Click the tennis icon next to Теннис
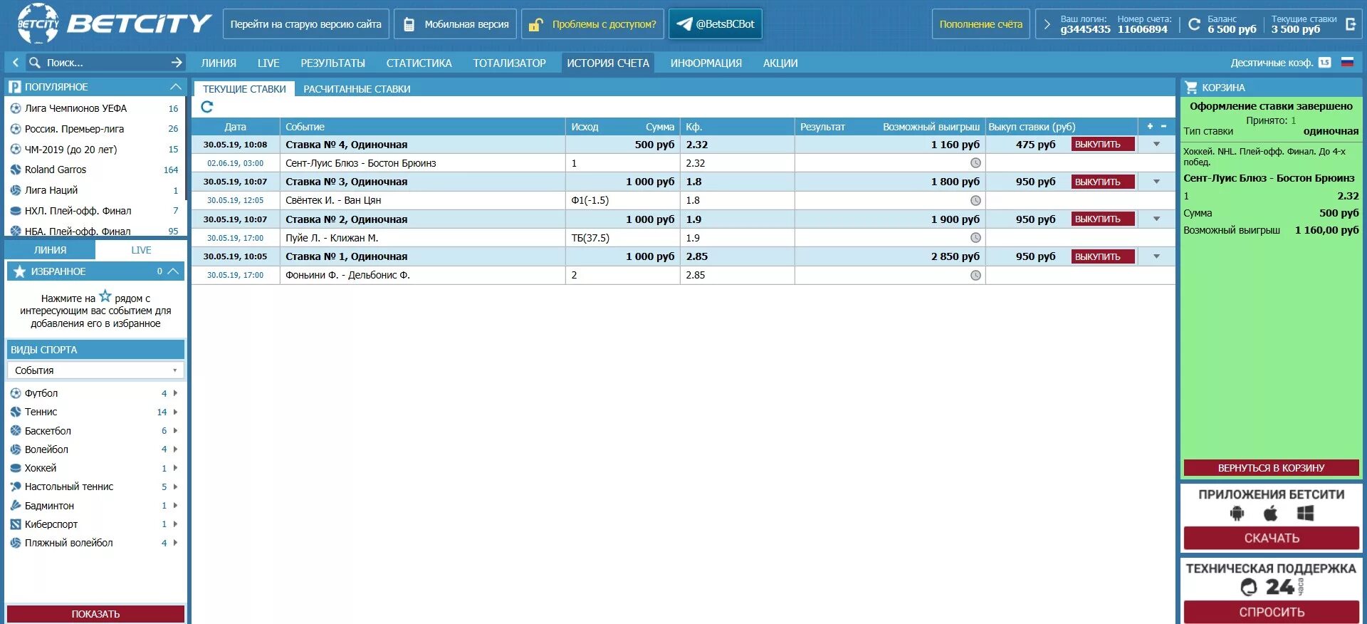 [16, 412]
